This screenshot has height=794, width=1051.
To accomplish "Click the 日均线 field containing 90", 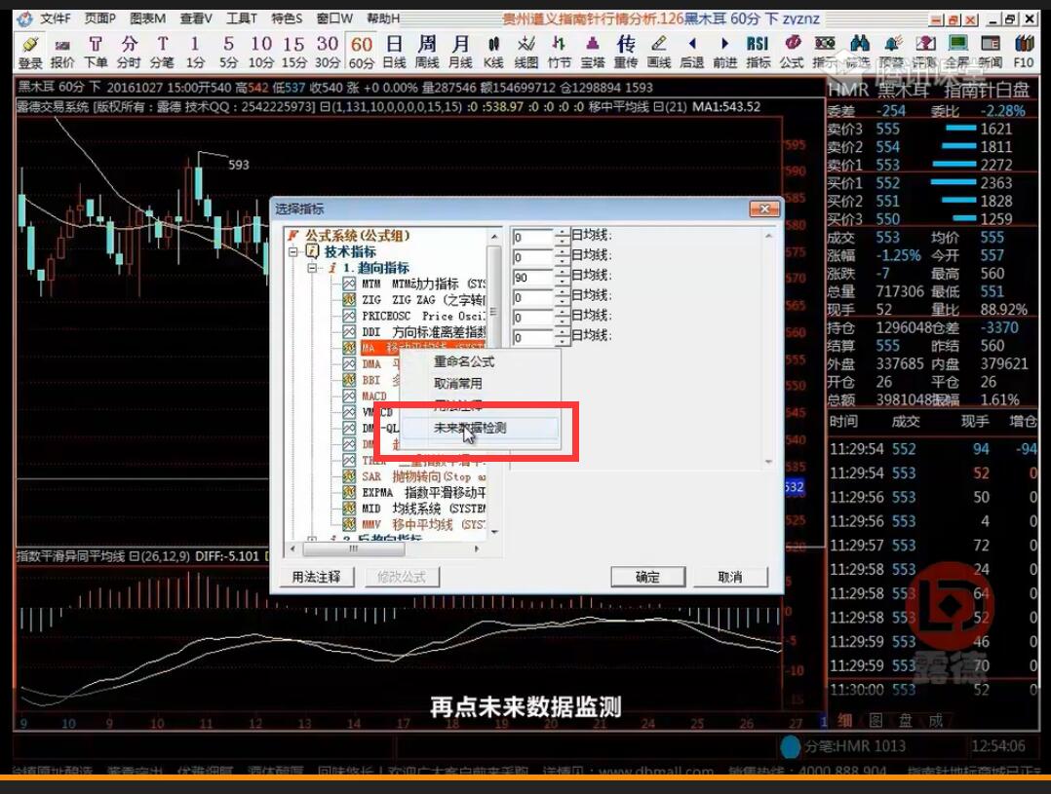I will pos(533,278).
